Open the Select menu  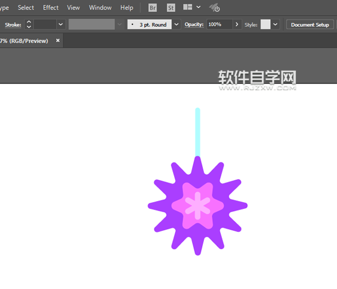[26, 8]
